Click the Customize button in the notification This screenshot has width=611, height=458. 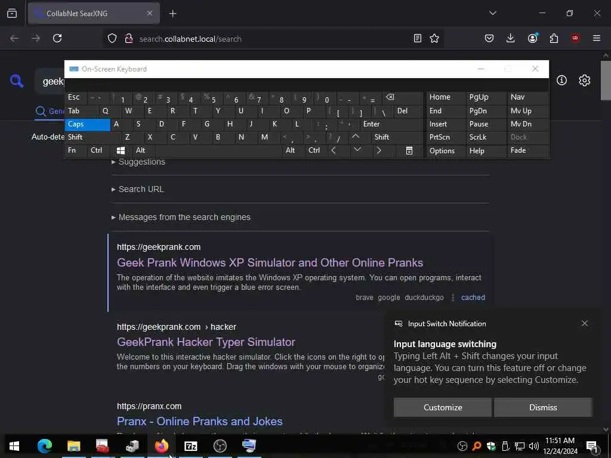(442, 407)
